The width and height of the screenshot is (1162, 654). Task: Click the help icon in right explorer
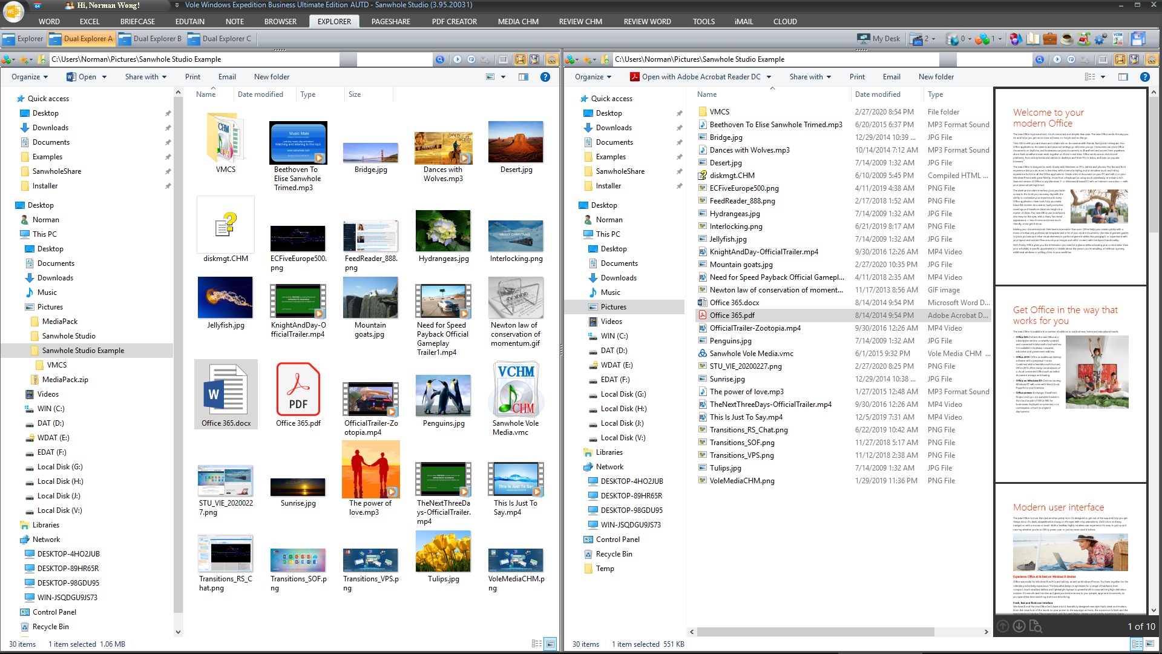[1145, 77]
